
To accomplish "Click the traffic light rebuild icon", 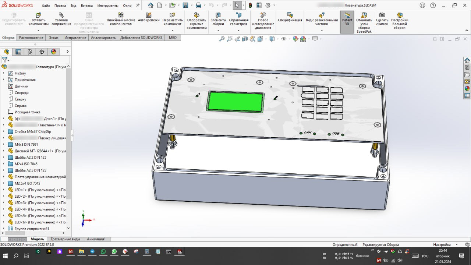I will pos(250,6).
